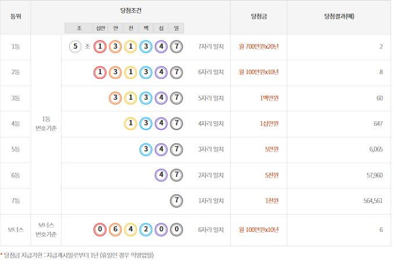This screenshot has height=261, width=394.
Task: Click the 7자리 일치 match condition text
Action: click(x=211, y=47)
